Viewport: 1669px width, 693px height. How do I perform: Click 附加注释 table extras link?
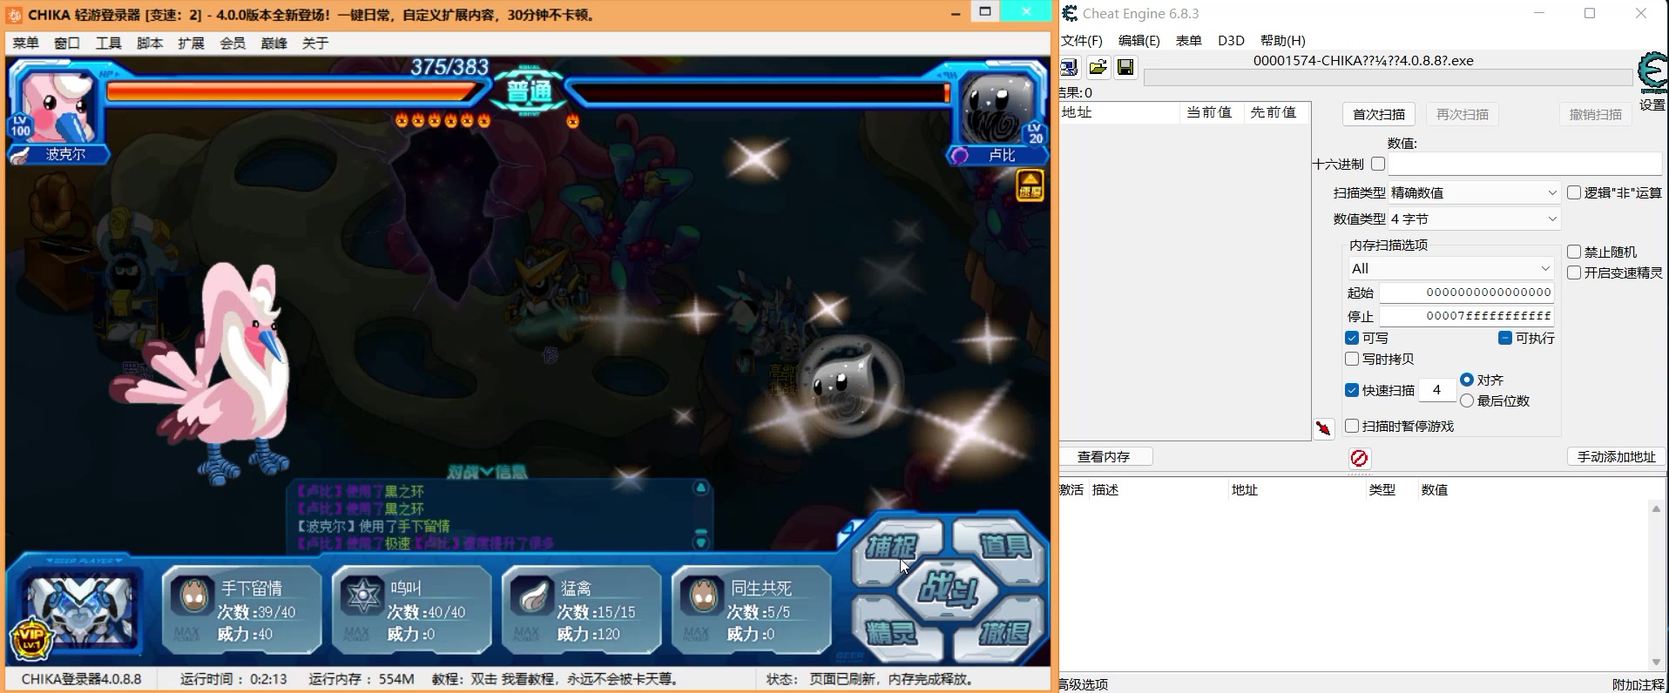1639,684
